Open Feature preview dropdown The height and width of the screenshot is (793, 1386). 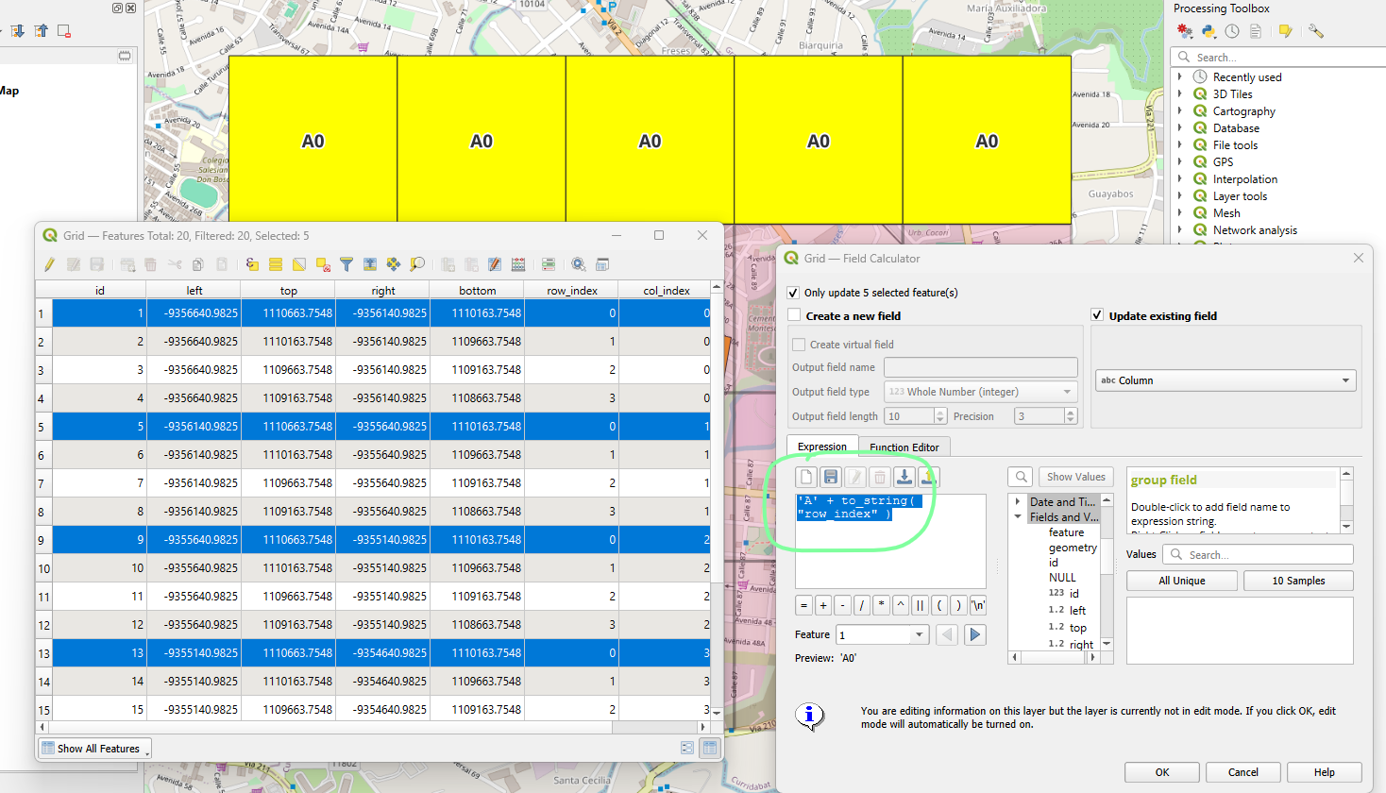(882, 634)
